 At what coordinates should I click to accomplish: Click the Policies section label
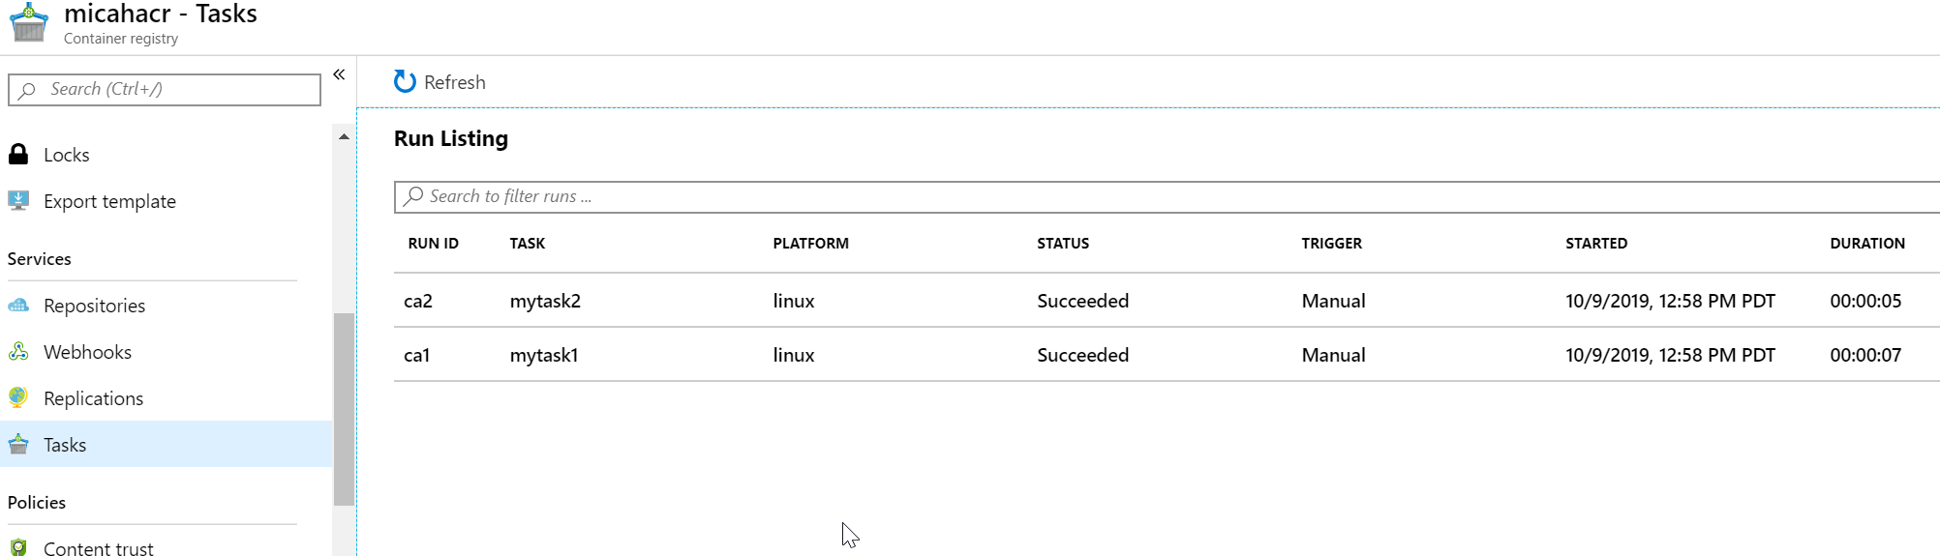[x=37, y=503]
